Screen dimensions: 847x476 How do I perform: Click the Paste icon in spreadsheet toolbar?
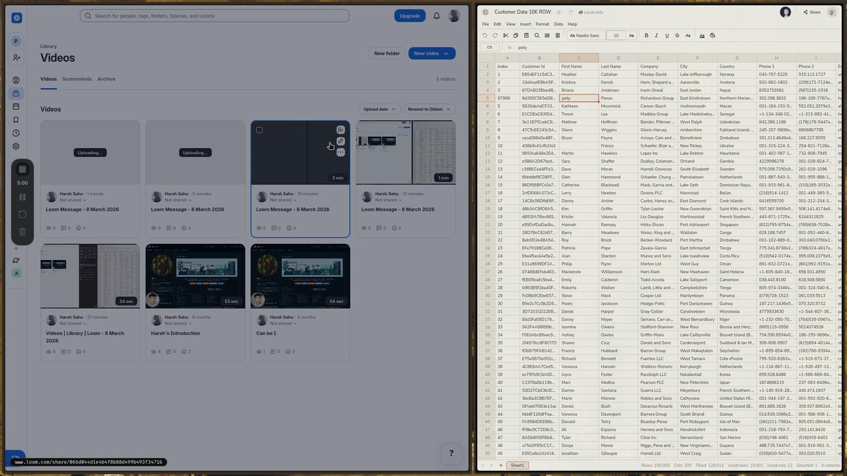point(526,36)
